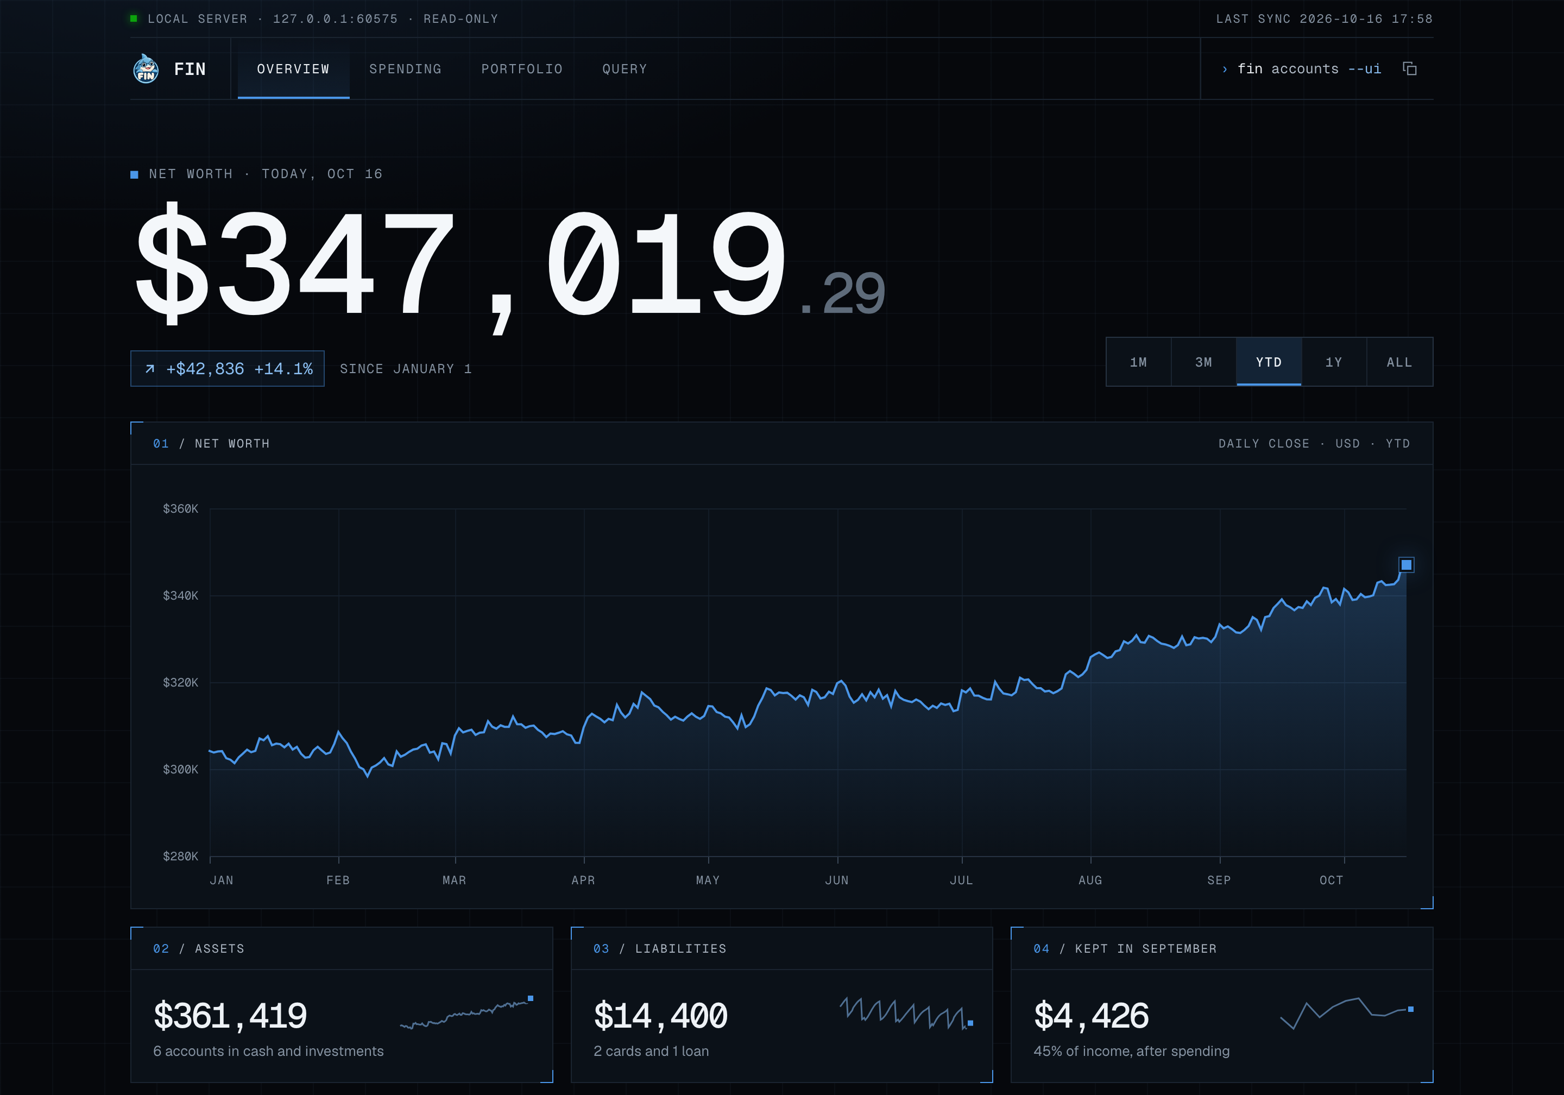Click '2 cards and 1 loan' text
1564x1095 pixels.
(651, 1050)
